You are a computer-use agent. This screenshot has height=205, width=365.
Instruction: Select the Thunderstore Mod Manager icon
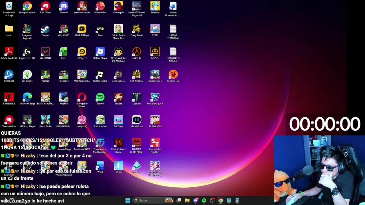pos(100,146)
